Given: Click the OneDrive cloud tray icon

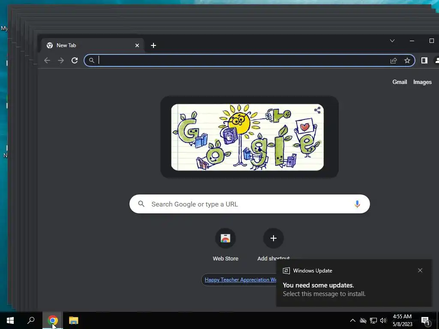Looking at the screenshot, I should (363, 320).
